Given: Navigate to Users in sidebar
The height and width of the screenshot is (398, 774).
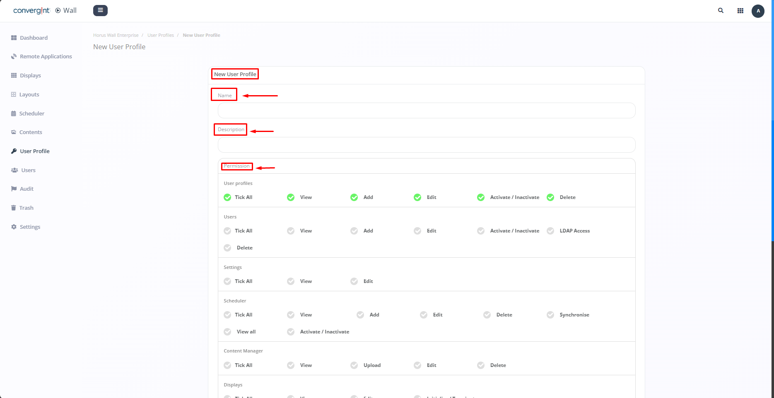Looking at the screenshot, I should 28,170.
